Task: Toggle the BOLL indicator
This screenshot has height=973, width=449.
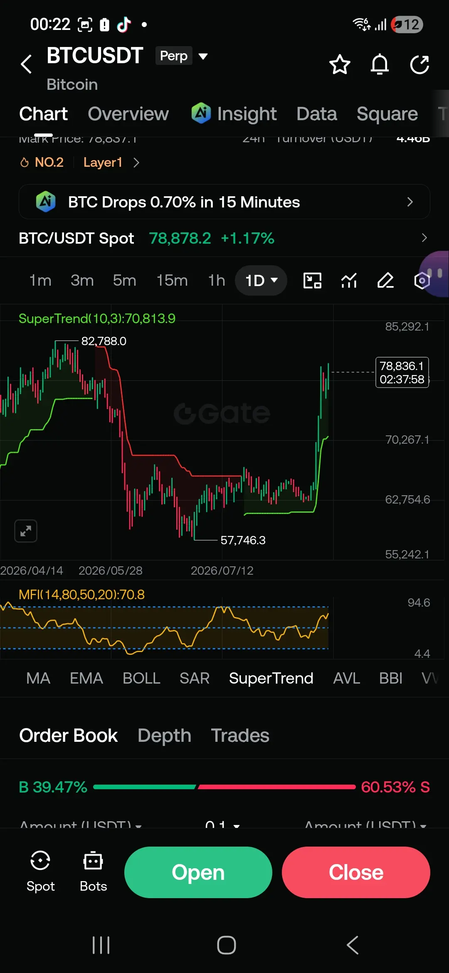Action: (x=141, y=678)
